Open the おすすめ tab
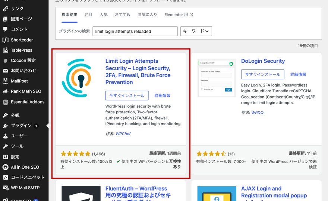This screenshot has height=201, width=328. coord(123,14)
